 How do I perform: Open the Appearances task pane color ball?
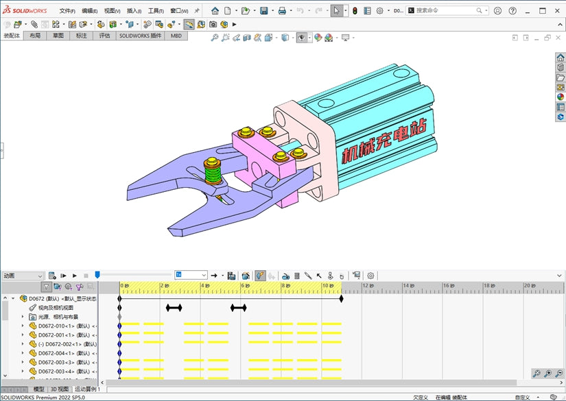click(561, 97)
